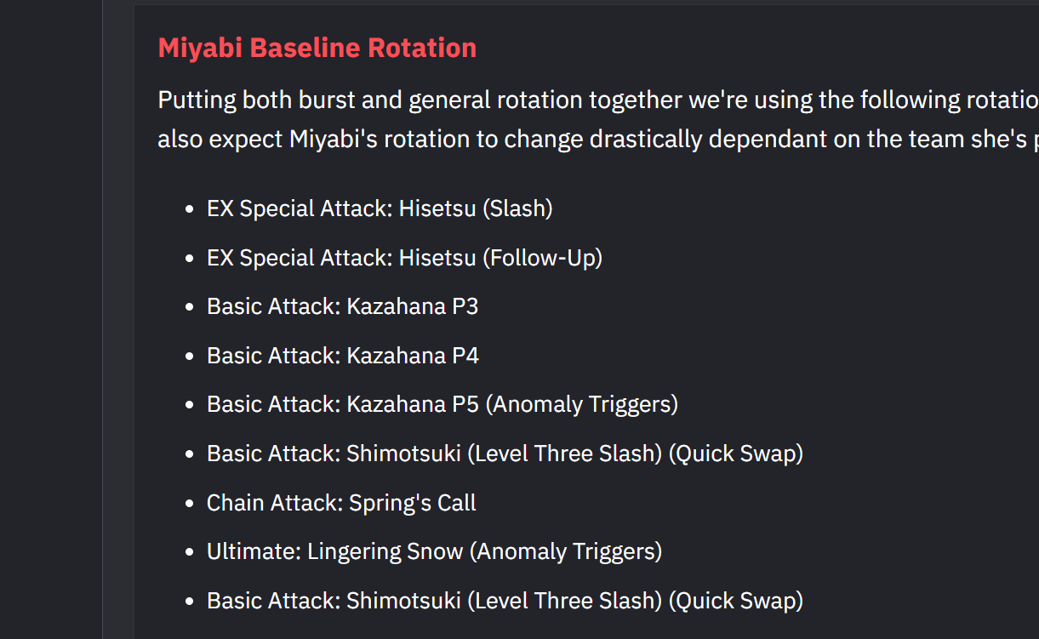Click the word "Putting" at the paragraph start

(x=197, y=100)
